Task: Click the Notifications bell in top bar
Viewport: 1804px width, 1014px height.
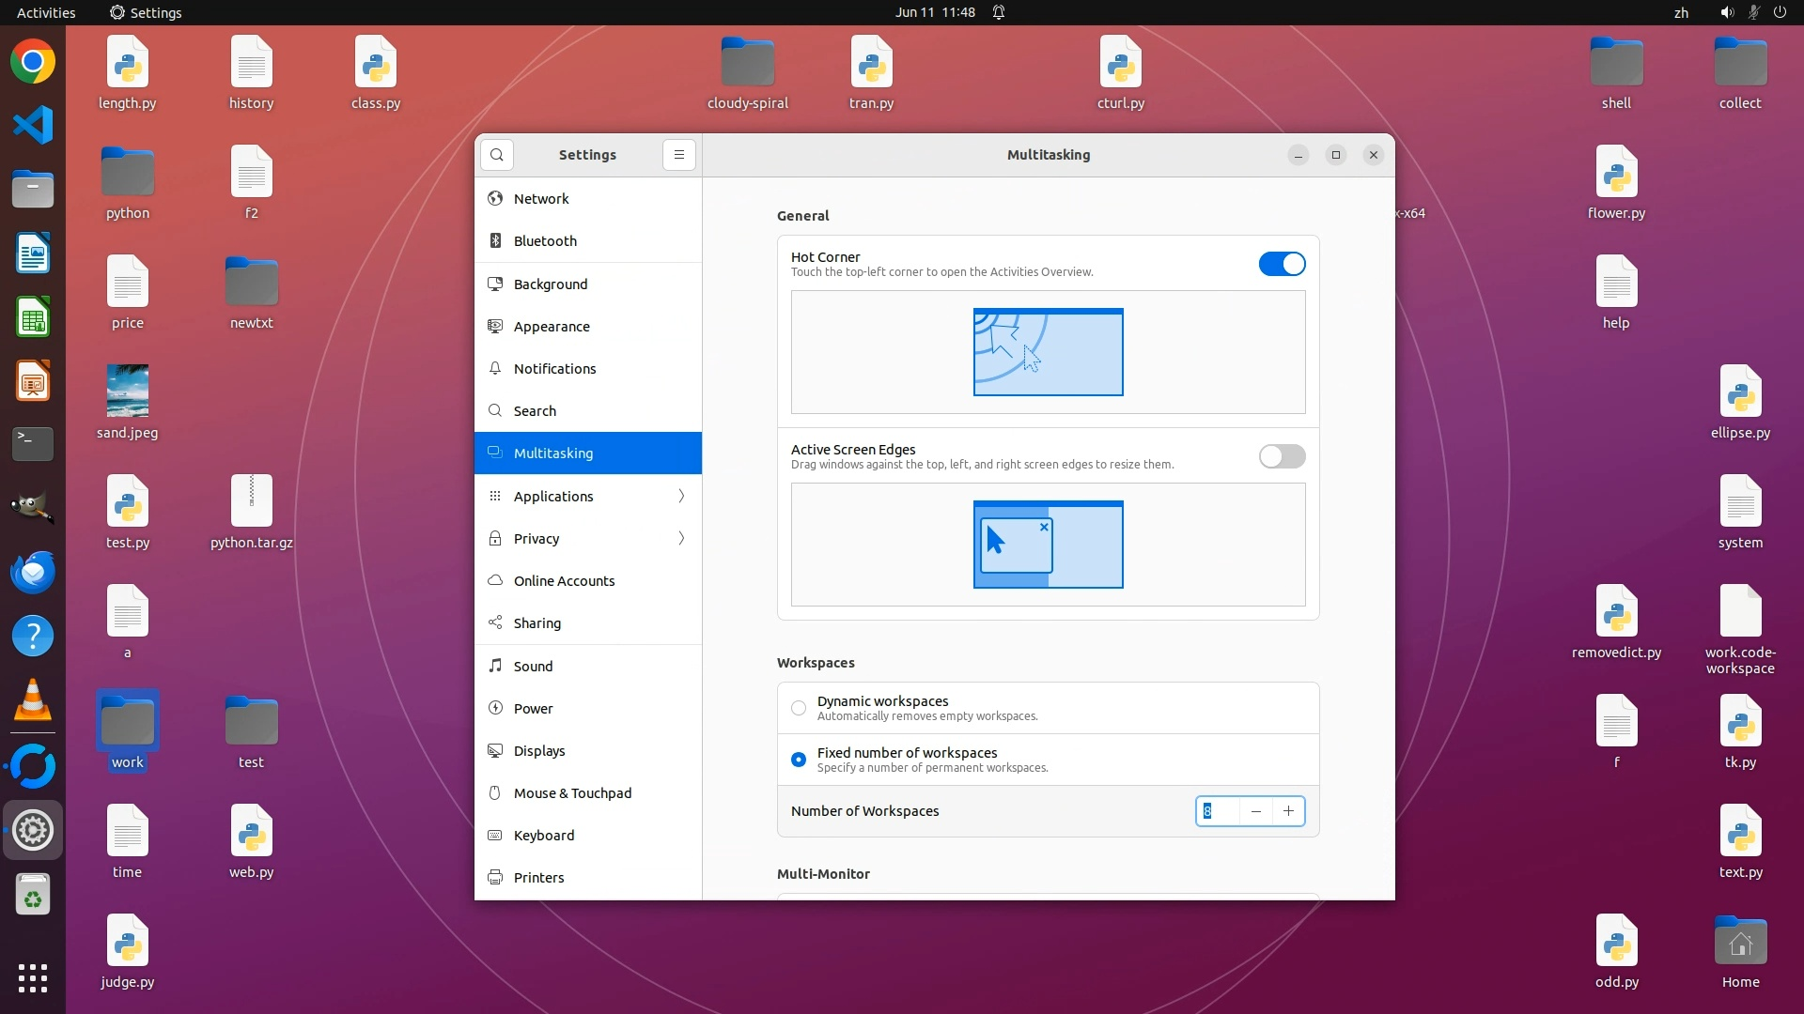Action: point(999,12)
